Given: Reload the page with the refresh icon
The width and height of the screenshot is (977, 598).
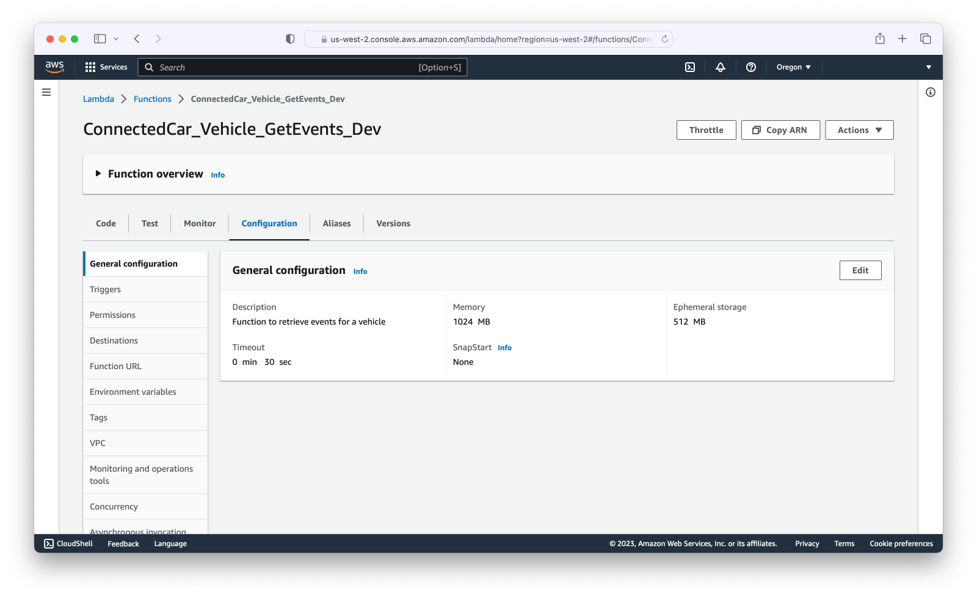Looking at the screenshot, I should pyautogui.click(x=665, y=39).
